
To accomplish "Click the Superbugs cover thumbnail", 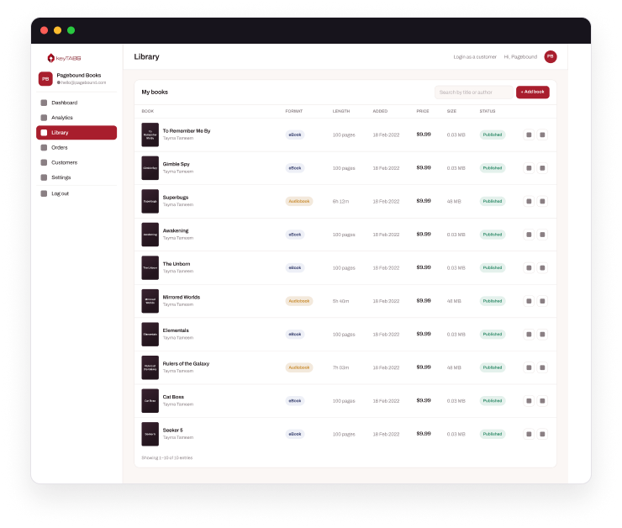I will point(150,202).
